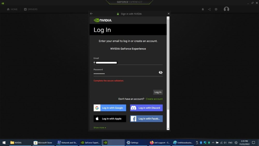Switch to Network and Sharing taskbar window
Screen dimensions: 259x146
click(x=67, y=143)
